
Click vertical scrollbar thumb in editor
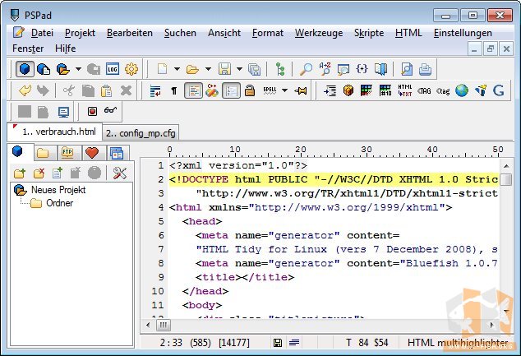(x=505, y=179)
